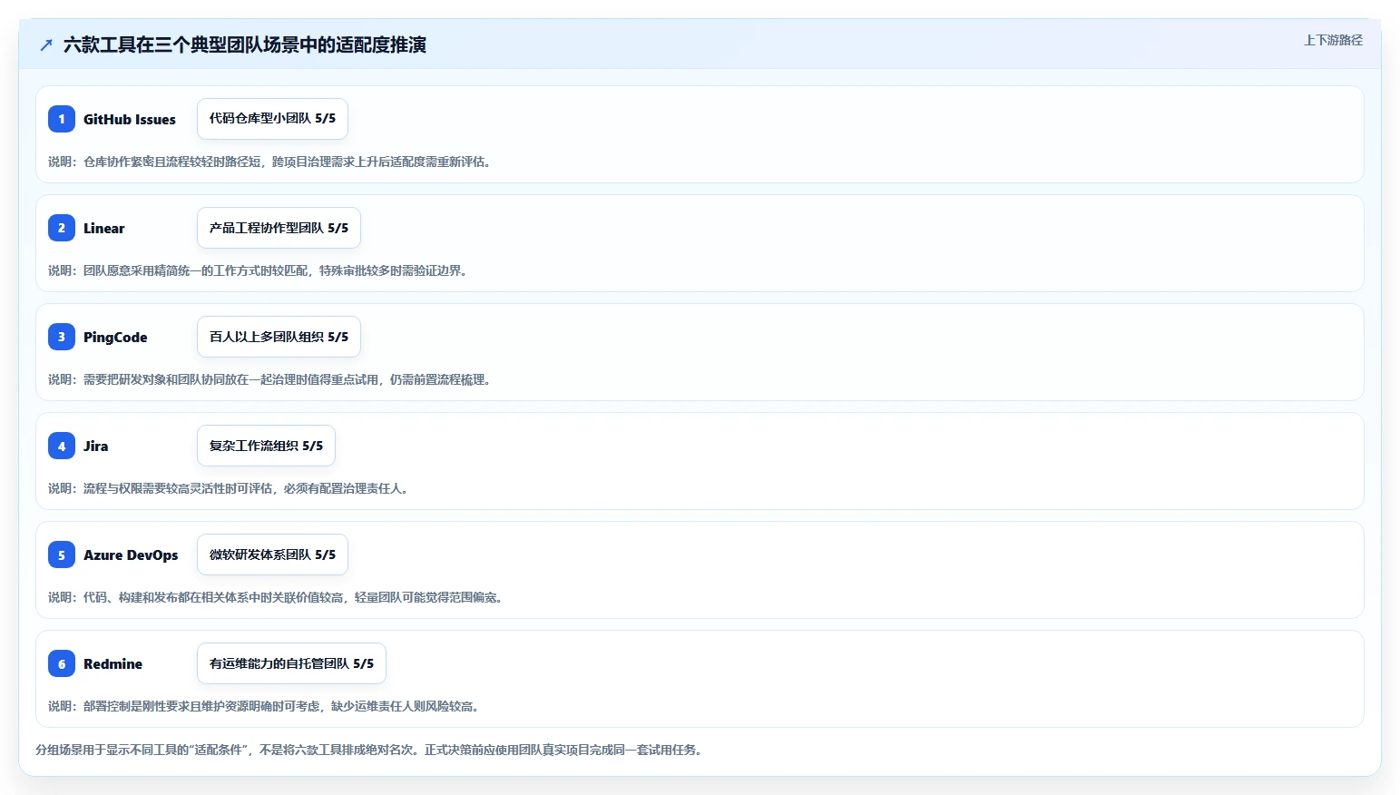Screen dimensions: 1400x795
Task: Select the 百人以上多团队组织 5/5 tag
Action: (x=279, y=337)
